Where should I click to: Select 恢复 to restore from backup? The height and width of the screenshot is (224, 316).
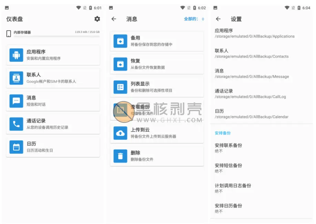point(157,64)
